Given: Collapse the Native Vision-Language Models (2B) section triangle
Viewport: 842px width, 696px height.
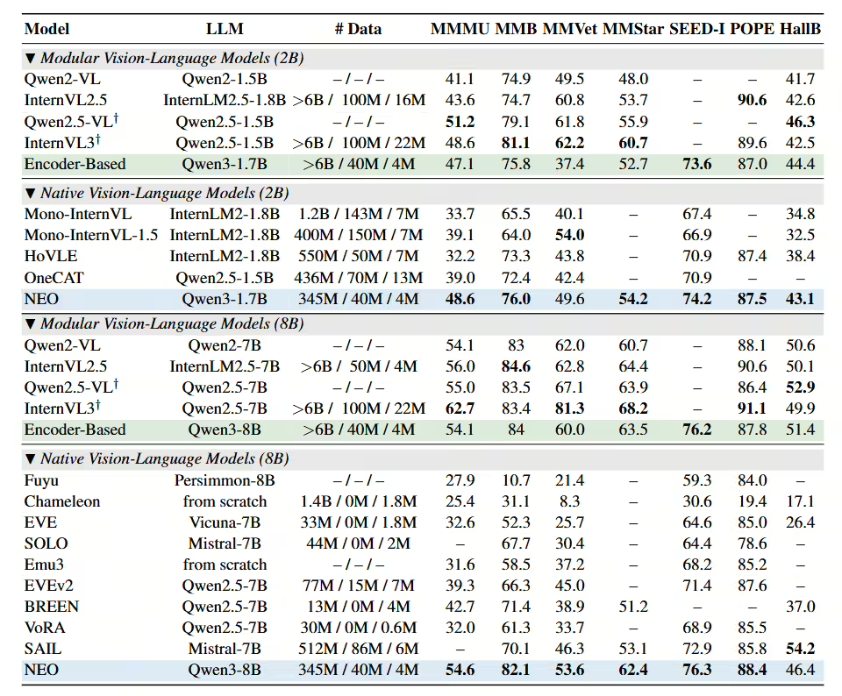Looking at the screenshot, I should (x=31, y=194).
